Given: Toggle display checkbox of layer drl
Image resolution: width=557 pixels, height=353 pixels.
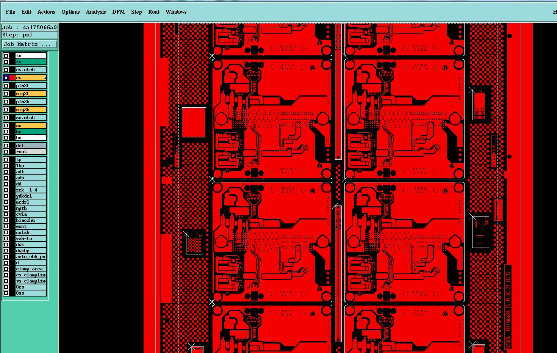Looking at the screenshot, I should pos(6,146).
